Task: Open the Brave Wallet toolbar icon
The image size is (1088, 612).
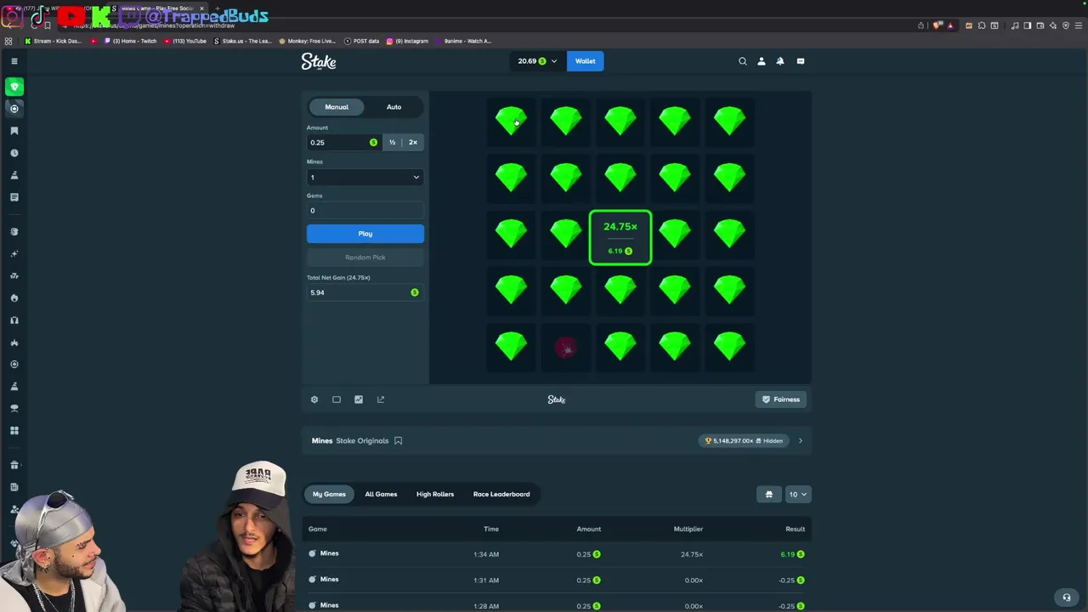Action: (1040, 25)
